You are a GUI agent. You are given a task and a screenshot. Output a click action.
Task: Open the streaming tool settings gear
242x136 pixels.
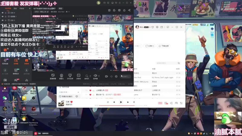(116, 76)
